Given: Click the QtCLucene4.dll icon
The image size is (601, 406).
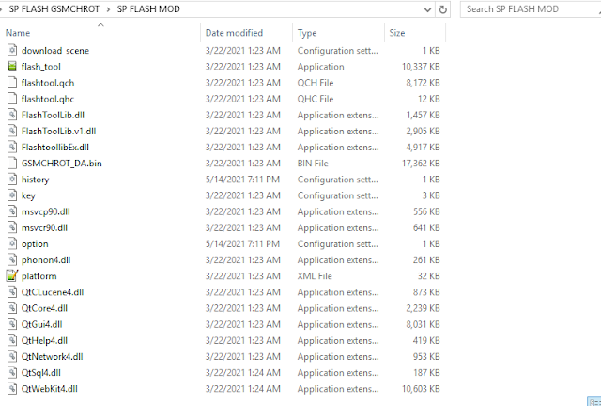Looking at the screenshot, I should pyautogui.click(x=12, y=292).
